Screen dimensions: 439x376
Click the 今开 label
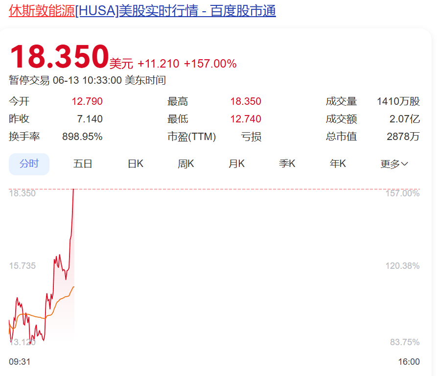(x=19, y=101)
